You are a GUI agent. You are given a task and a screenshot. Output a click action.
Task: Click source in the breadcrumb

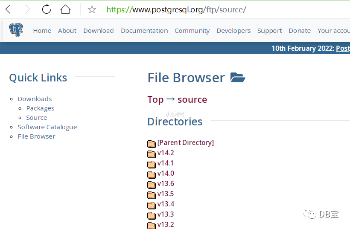pos(192,100)
